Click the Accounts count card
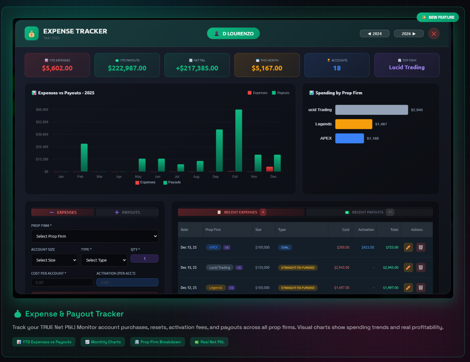The image size is (470, 362). coord(337,65)
